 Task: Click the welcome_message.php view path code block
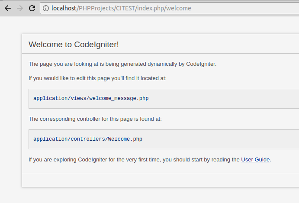point(164,98)
